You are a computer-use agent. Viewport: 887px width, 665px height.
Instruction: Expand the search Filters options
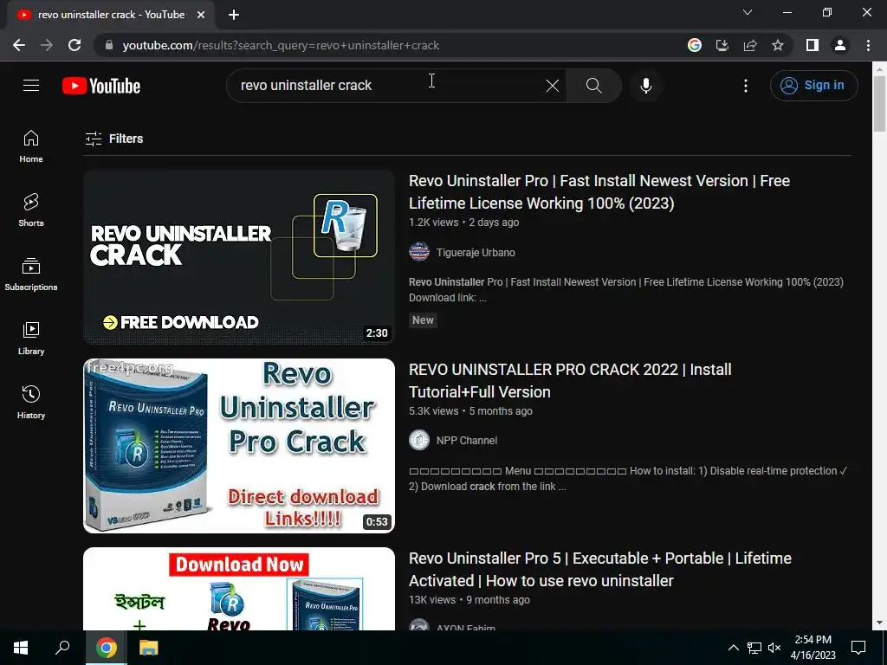coord(114,139)
